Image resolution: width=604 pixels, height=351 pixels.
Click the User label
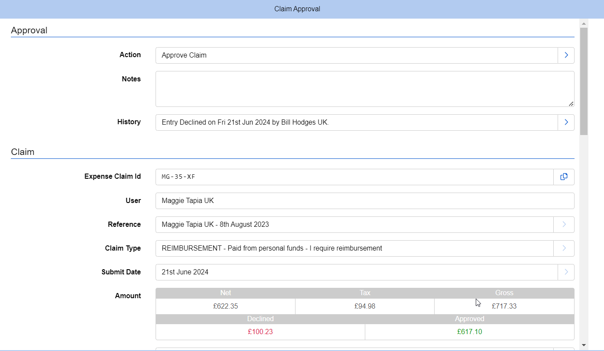coord(133,201)
